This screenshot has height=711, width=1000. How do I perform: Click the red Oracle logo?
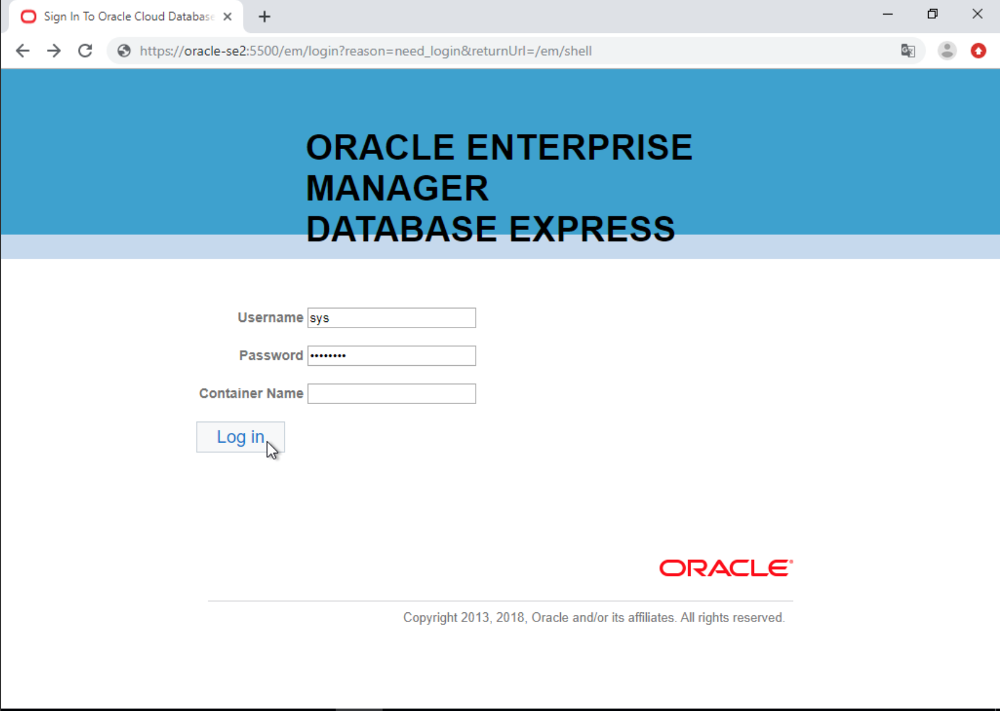tap(726, 568)
